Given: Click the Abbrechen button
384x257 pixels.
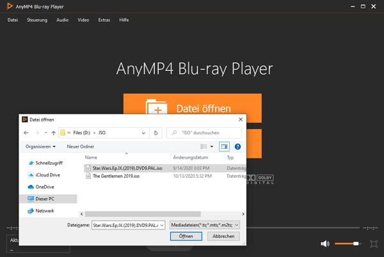Looking at the screenshot, I should pos(223,236).
